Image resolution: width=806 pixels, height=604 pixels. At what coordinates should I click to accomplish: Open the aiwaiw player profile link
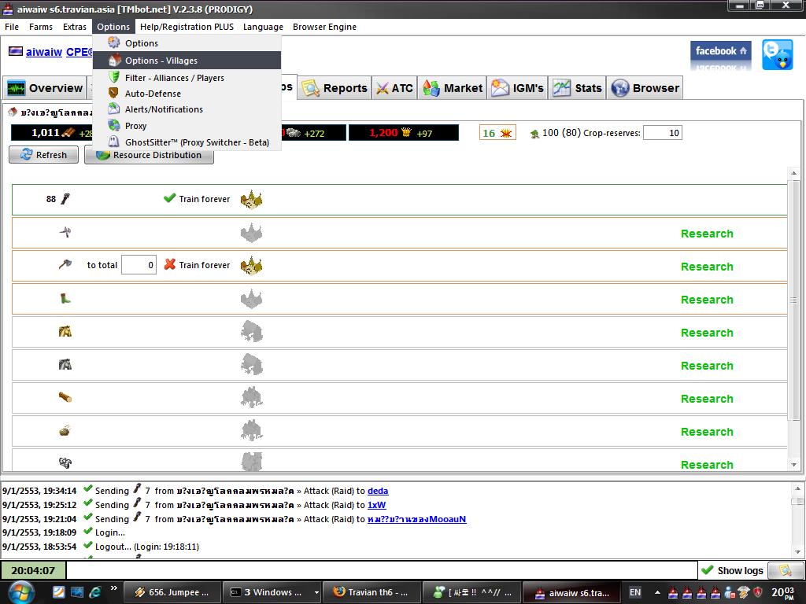[44, 52]
